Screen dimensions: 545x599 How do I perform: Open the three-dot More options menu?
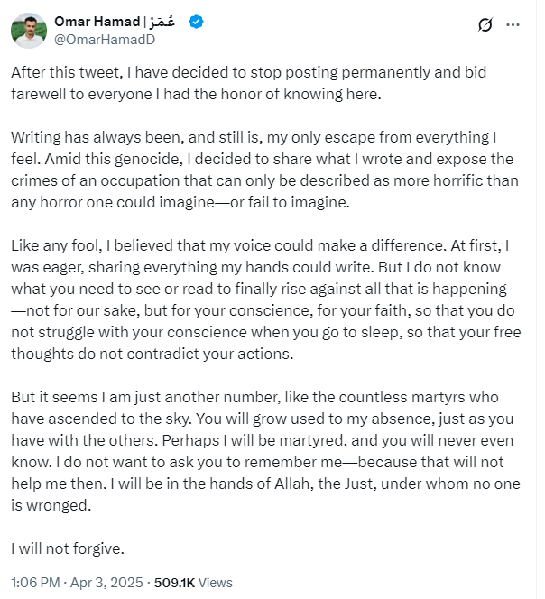tap(513, 25)
